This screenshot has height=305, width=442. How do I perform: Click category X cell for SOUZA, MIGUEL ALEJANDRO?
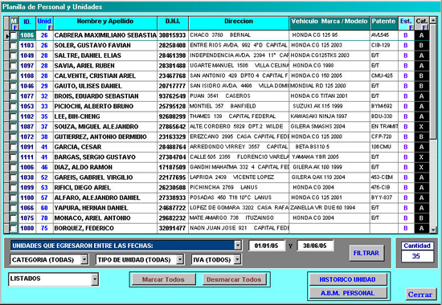coord(421,127)
